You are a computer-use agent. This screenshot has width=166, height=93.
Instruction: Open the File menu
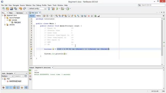point(2,5)
